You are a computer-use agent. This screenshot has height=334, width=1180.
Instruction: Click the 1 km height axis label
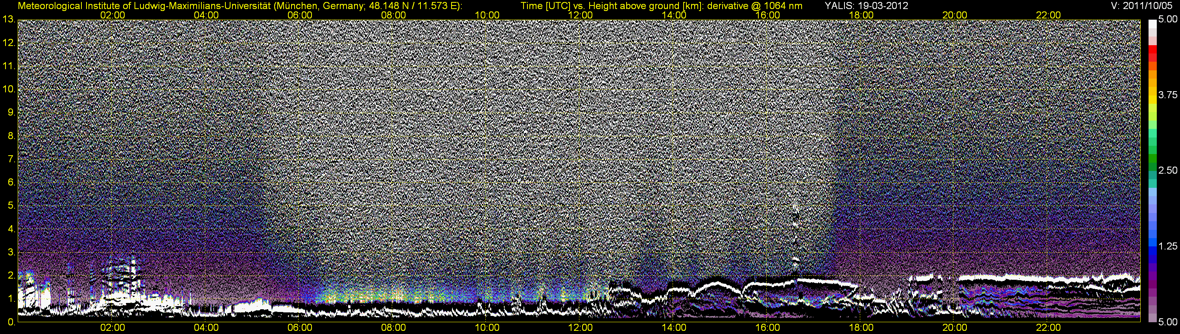pos(11,299)
